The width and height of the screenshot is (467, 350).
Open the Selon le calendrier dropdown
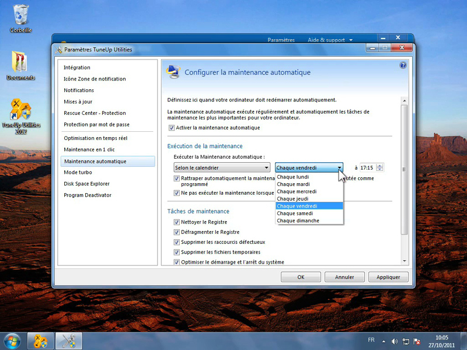pyautogui.click(x=222, y=167)
